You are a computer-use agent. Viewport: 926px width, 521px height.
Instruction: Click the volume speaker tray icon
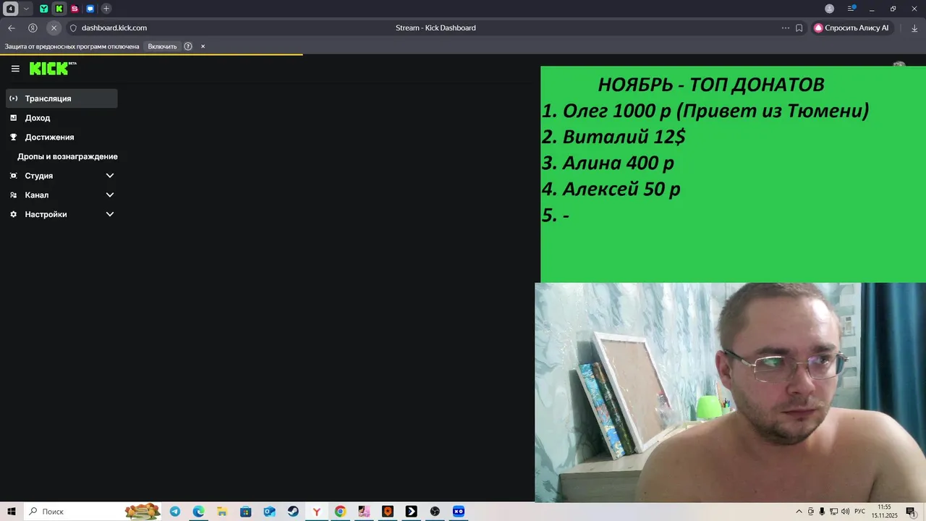tap(845, 512)
